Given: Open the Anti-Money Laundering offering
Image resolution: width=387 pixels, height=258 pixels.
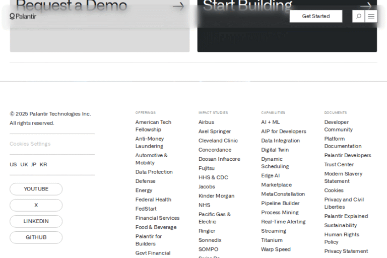Looking at the screenshot, I should (x=150, y=142).
